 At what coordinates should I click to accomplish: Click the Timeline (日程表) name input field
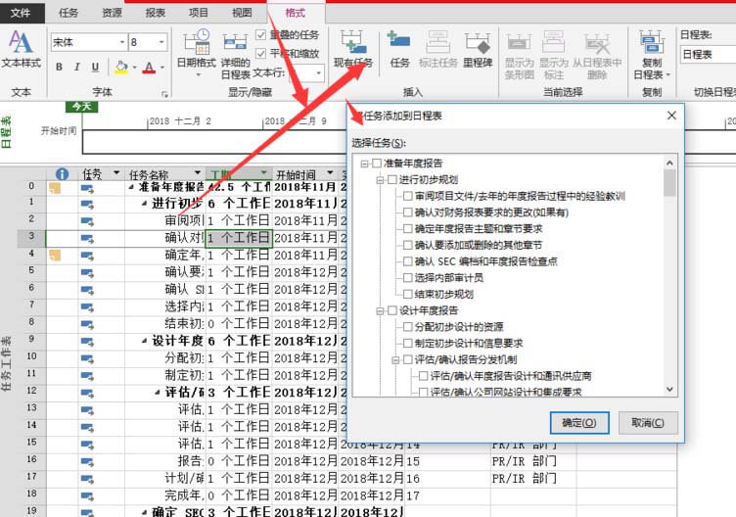[x=708, y=55]
